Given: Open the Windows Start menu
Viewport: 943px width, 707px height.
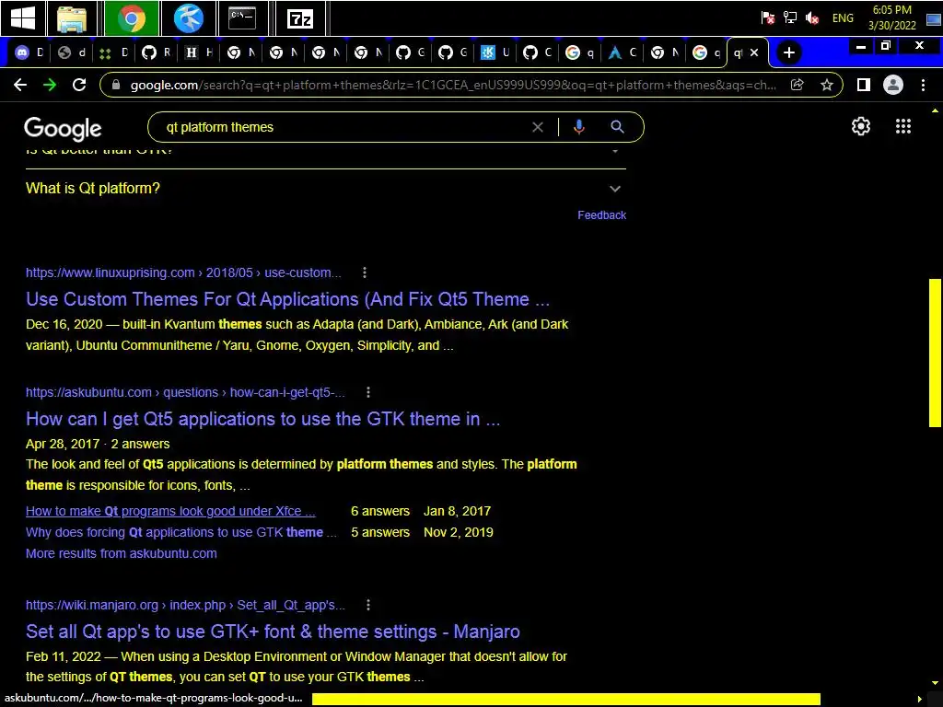Looking at the screenshot, I should 23,18.
